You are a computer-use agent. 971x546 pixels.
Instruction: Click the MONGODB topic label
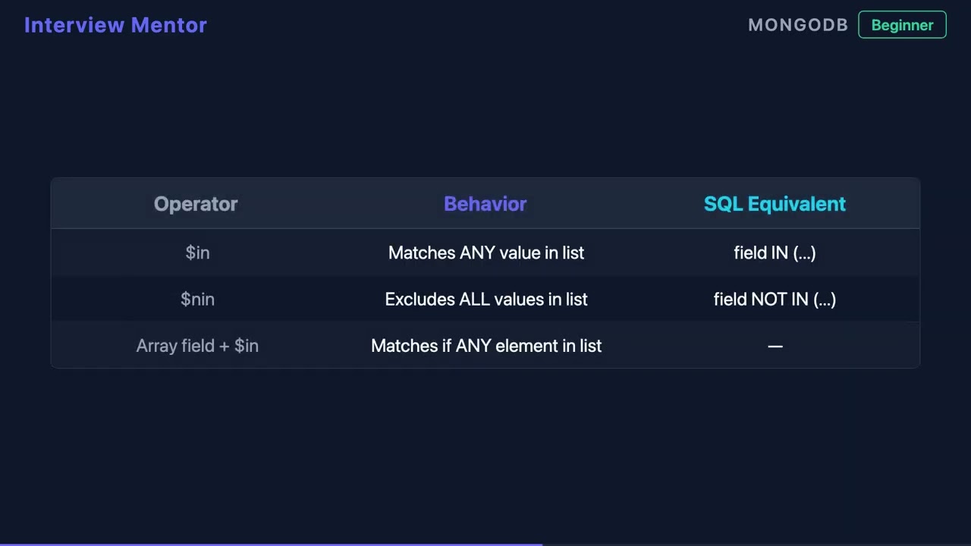(x=797, y=25)
